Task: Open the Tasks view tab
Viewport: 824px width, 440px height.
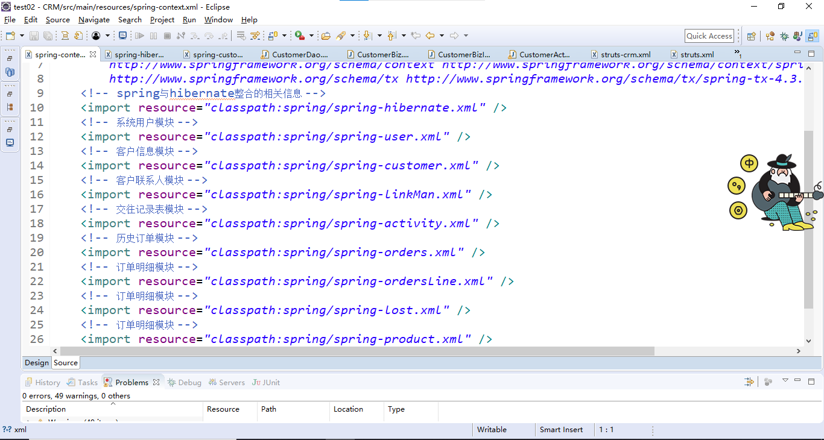Action: click(x=82, y=382)
